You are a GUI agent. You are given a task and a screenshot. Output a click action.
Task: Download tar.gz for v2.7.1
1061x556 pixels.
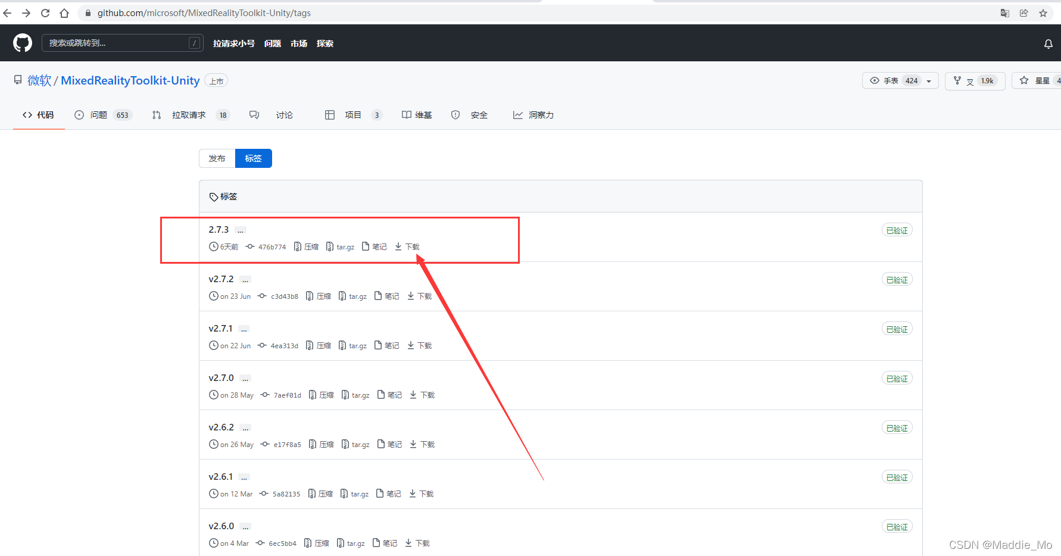[352, 346]
